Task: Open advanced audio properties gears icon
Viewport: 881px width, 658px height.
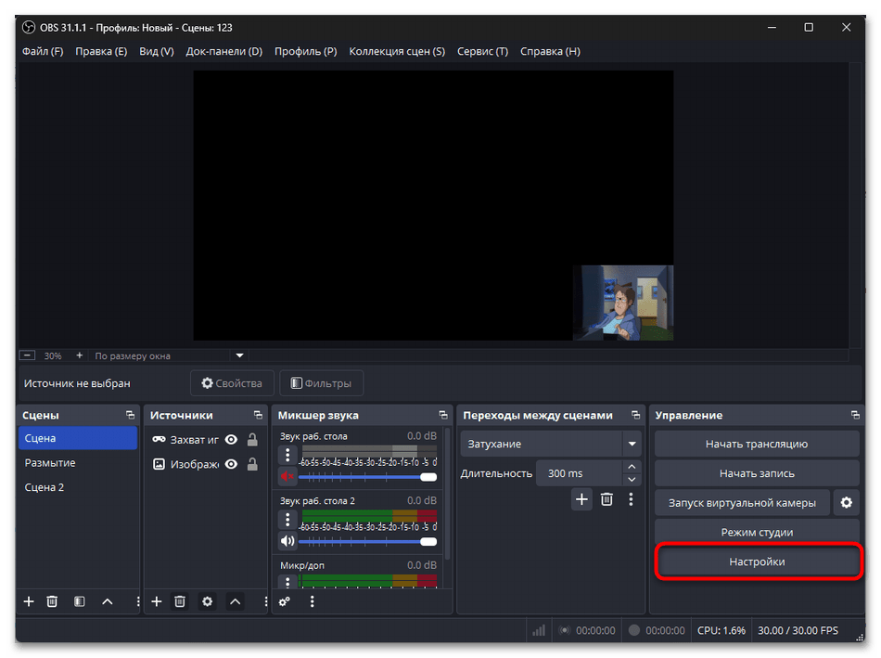Action: point(285,601)
